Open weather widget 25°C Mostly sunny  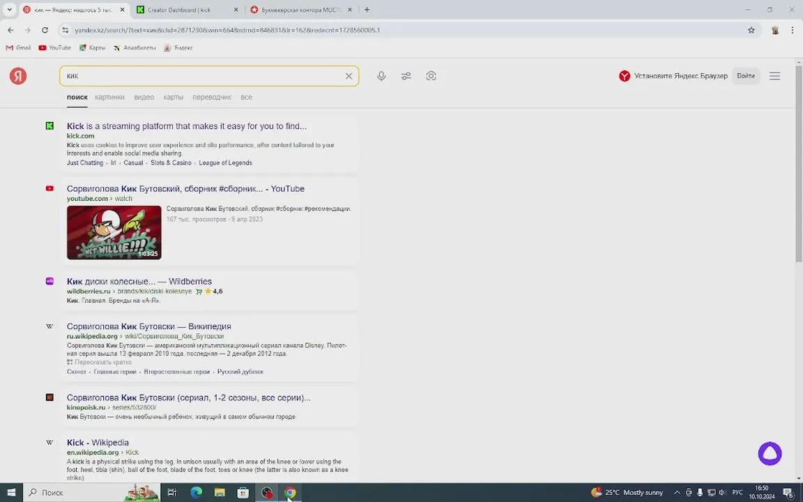click(x=627, y=492)
